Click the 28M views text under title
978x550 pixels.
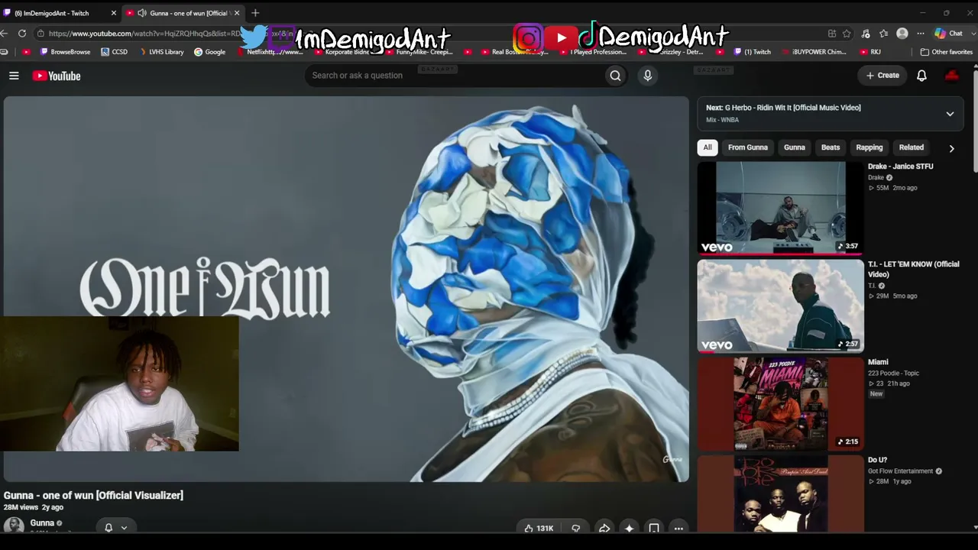[21, 507]
